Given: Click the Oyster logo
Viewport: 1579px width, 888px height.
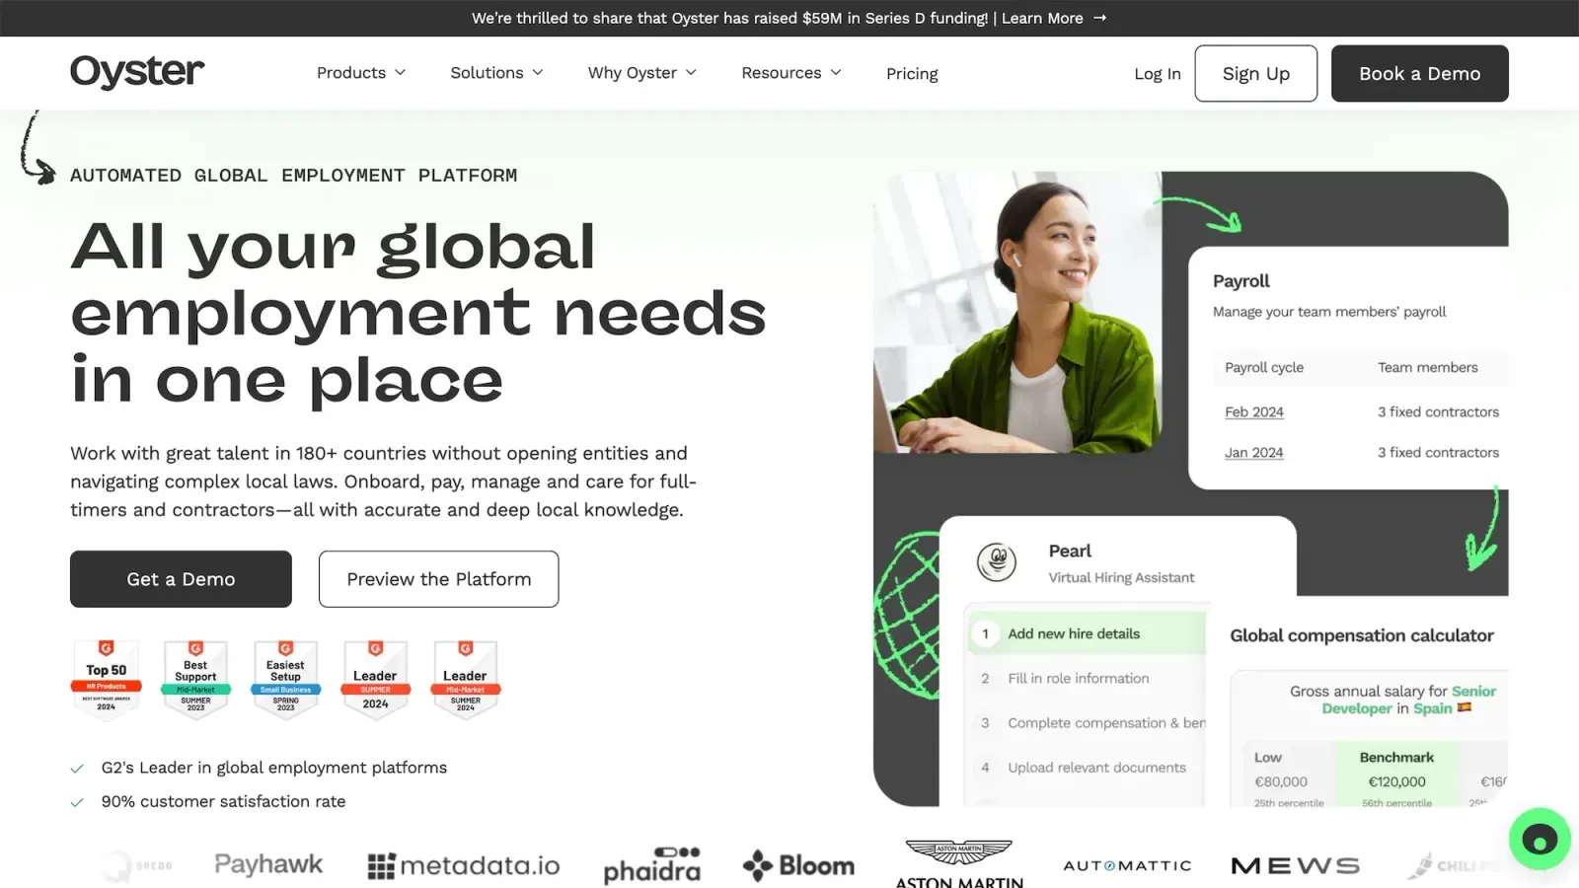Looking at the screenshot, I should pyautogui.click(x=137, y=72).
